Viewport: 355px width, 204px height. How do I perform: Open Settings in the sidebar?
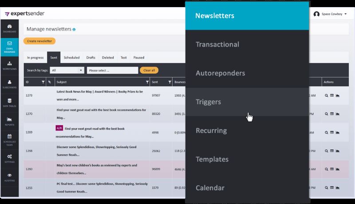[9, 158]
